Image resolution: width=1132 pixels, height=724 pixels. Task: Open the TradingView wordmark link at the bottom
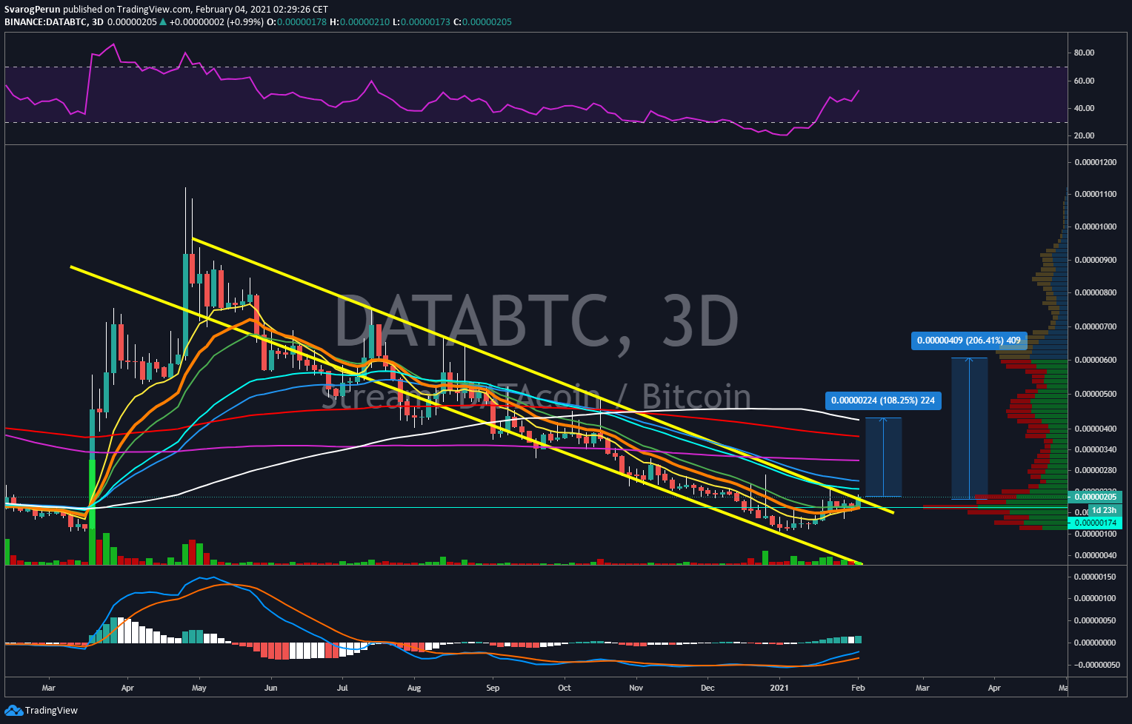tap(51, 711)
